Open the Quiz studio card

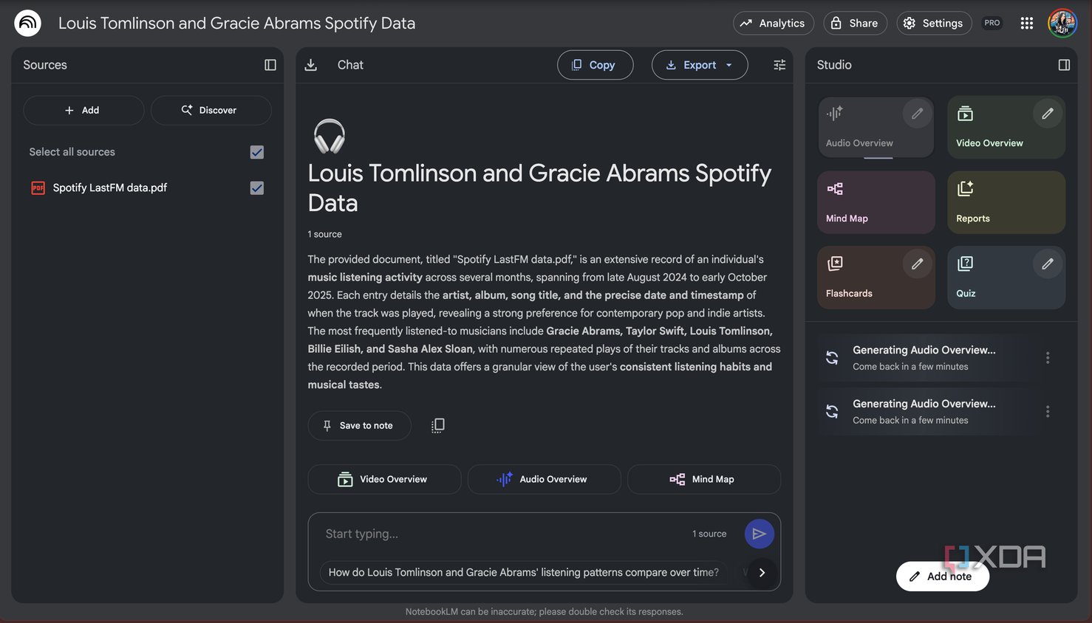[x=1006, y=278]
